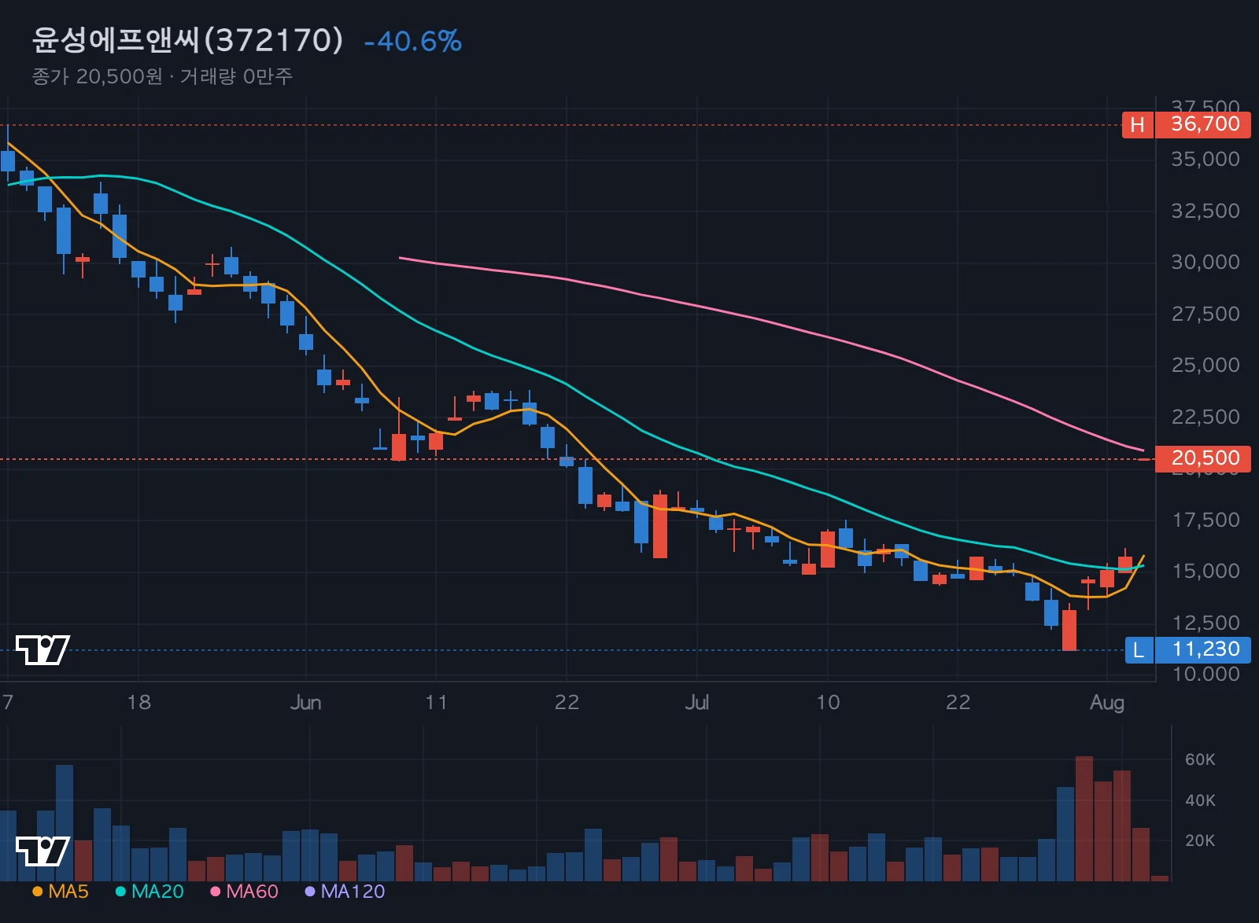
Task: Click the teal MA20 legend dot
Action: pos(120,892)
